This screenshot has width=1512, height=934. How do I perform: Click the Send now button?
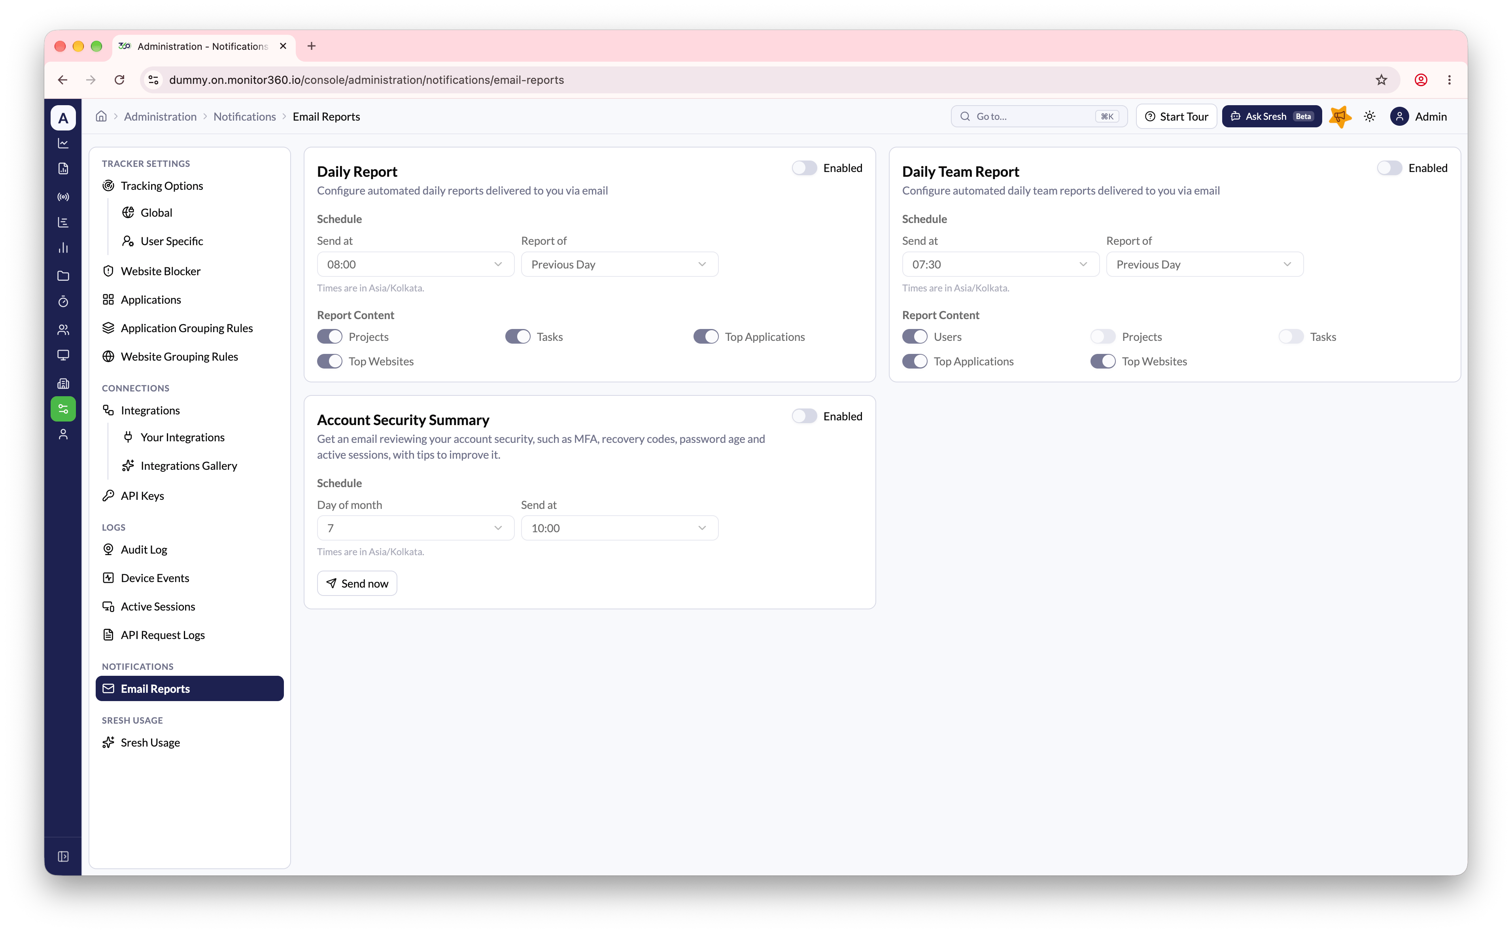[357, 584]
